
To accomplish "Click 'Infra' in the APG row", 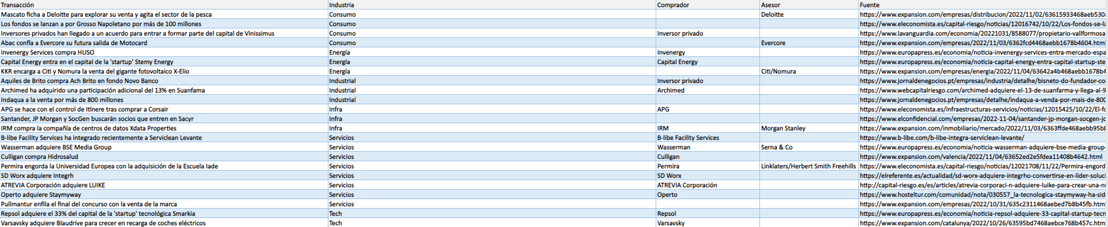I will click(x=492, y=109).
